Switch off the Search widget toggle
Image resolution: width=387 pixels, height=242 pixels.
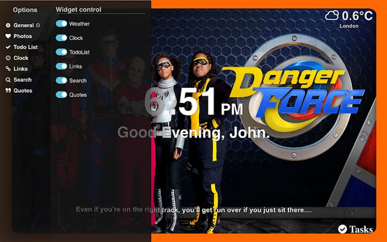click(x=61, y=80)
